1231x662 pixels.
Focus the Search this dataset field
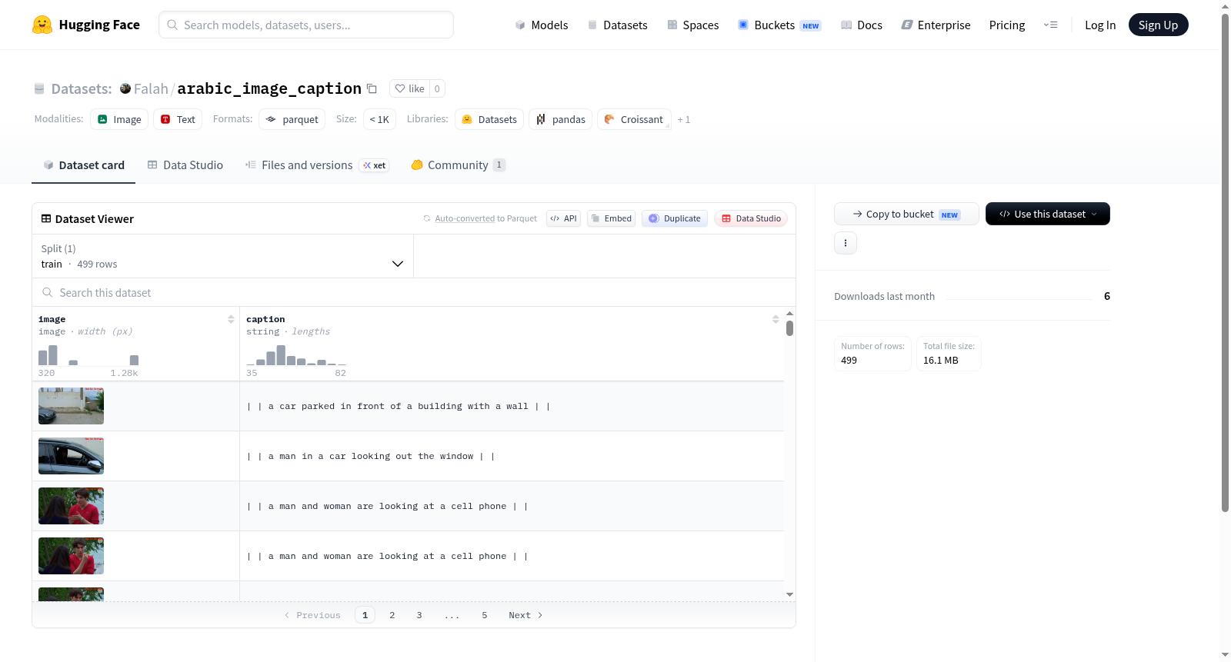tap(414, 292)
